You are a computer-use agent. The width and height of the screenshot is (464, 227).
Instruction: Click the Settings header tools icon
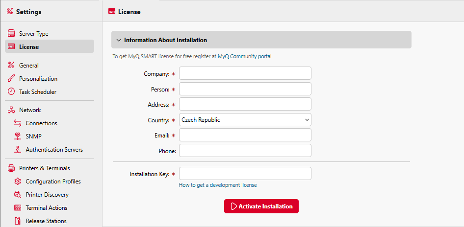10,12
